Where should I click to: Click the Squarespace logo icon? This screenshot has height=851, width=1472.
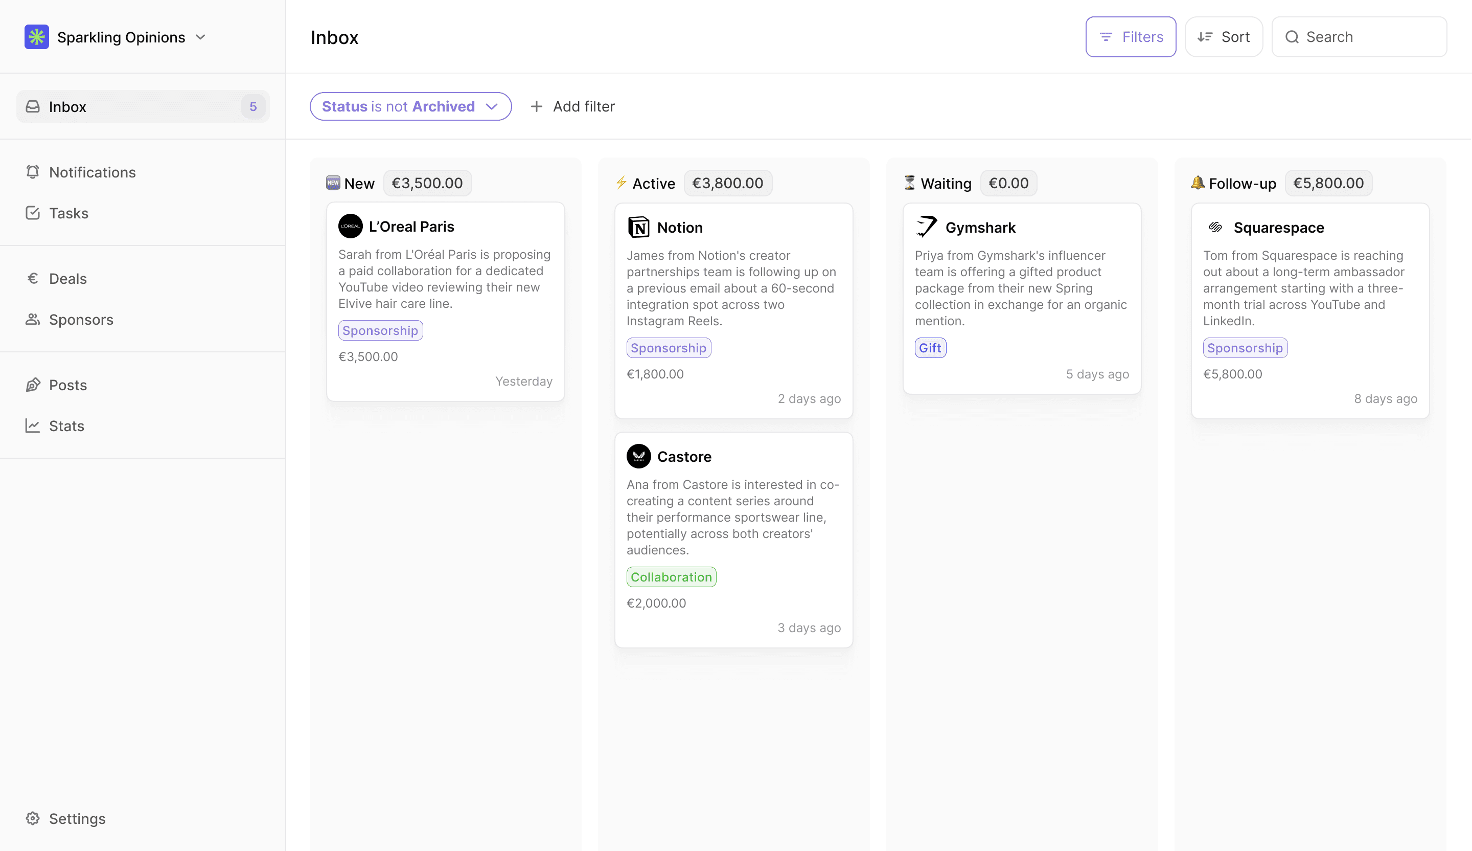1215,228
